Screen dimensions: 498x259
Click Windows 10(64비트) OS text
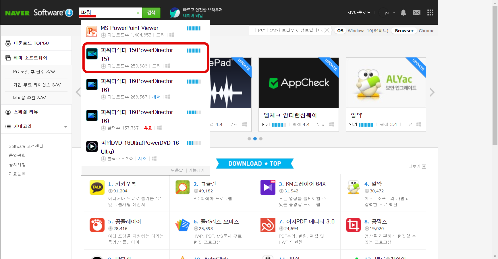tap(368, 31)
